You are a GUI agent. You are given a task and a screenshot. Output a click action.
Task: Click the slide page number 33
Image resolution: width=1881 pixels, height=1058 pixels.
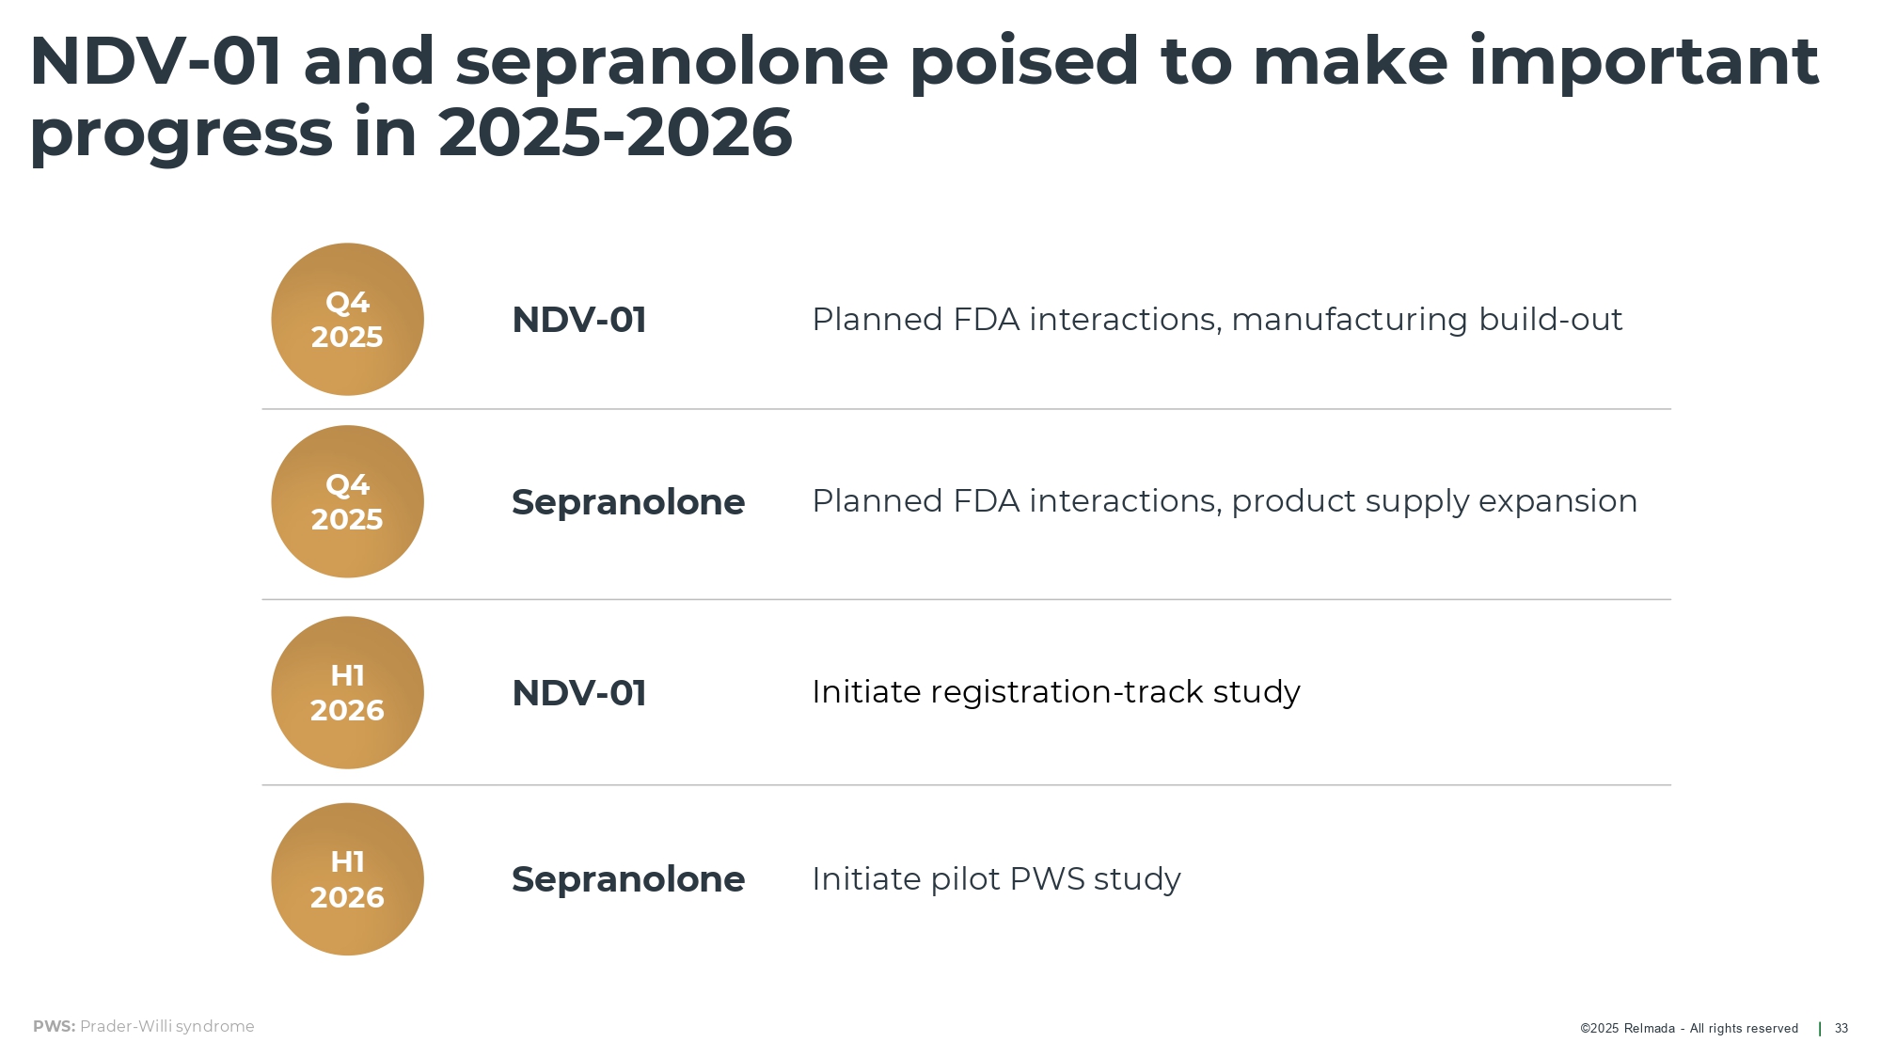1841,1028
